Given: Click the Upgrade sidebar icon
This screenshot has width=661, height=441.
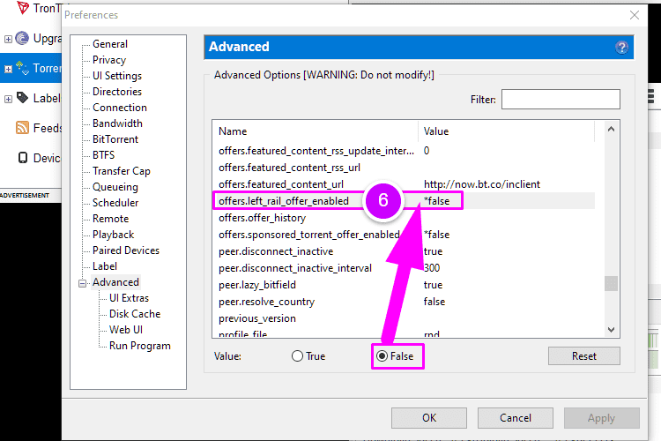Looking at the screenshot, I should pyautogui.click(x=22, y=39).
